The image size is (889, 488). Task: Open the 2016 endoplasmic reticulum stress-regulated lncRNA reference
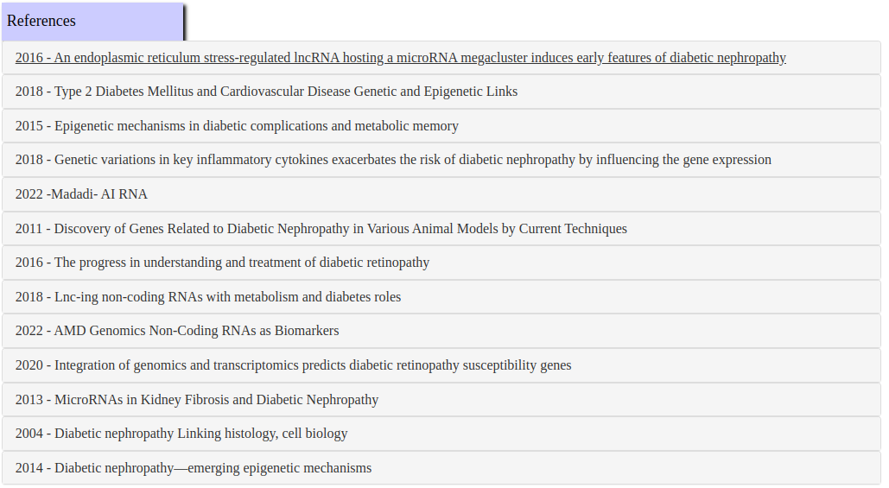(400, 58)
